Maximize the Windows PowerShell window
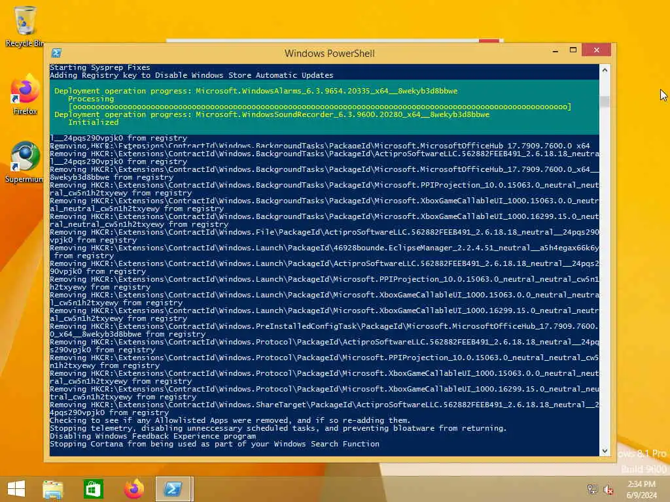This screenshot has height=502, width=670. pyautogui.click(x=573, y=50)
